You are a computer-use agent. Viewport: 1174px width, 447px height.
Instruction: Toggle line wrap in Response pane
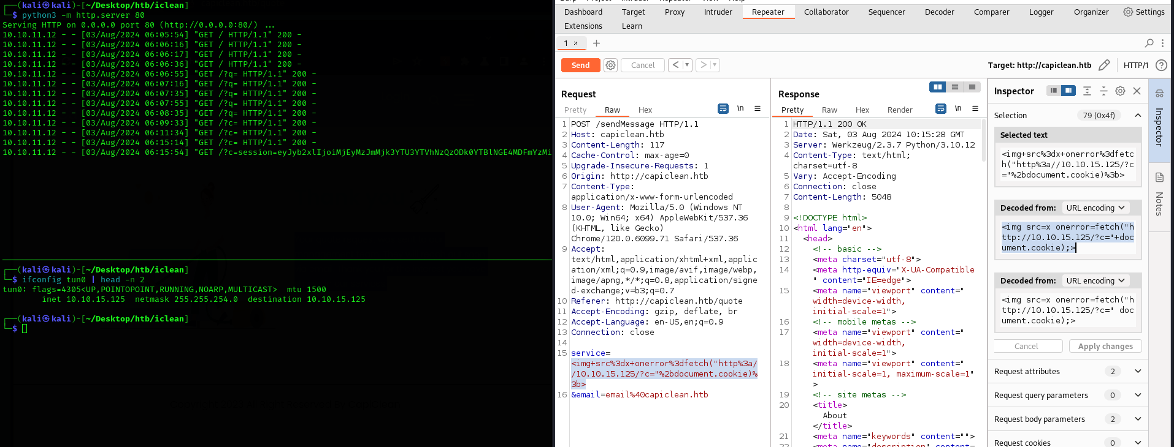(941, 108)
